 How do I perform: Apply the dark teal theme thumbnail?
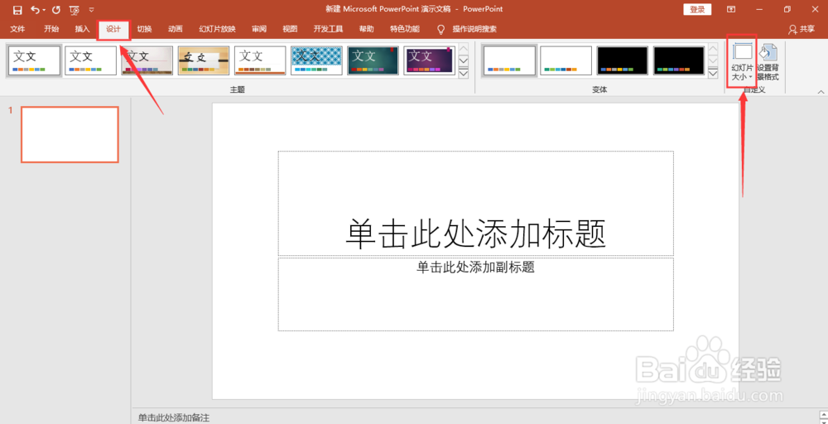pos(373,60)
